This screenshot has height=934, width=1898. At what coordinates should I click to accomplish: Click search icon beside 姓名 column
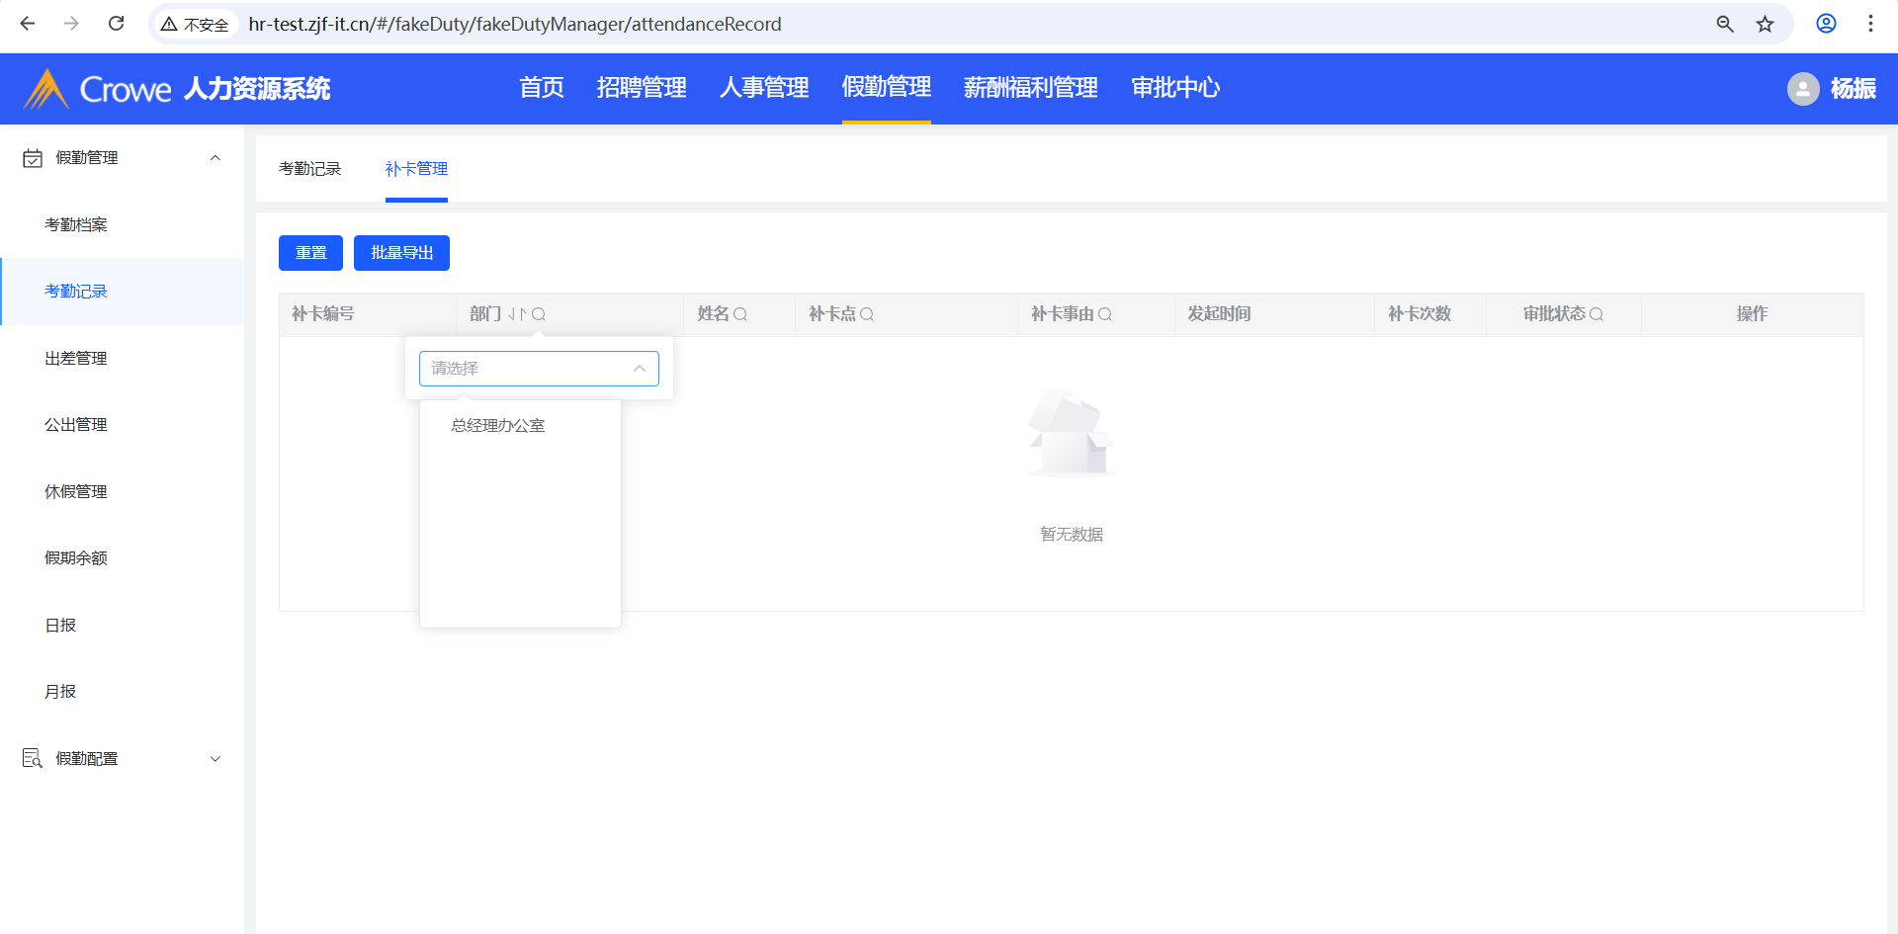point(740,314)
